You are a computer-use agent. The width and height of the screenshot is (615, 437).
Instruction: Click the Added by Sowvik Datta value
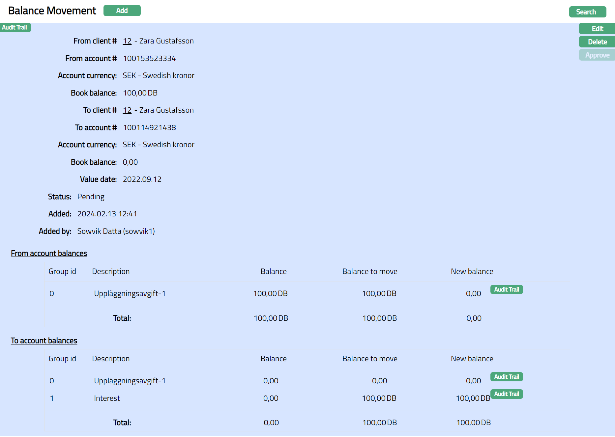[x=116, y=232]
